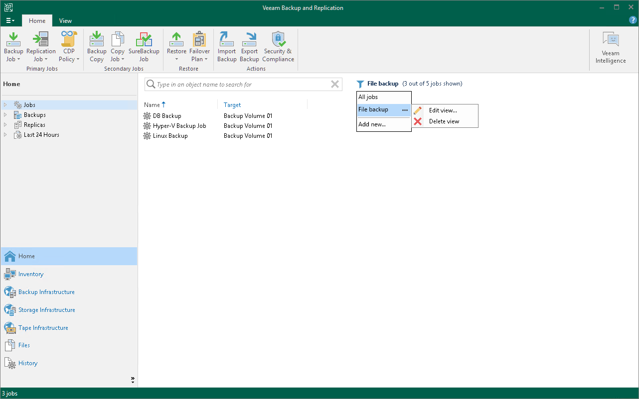Expand the navigation pane overflow chevron

[133, 380]
